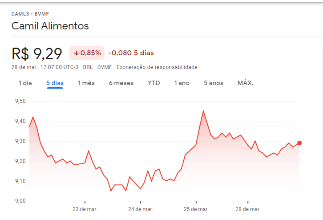Select the 5 dias time range tab
Screen dimensions: 323x220
pyautogui.click(x=55, y=83)
